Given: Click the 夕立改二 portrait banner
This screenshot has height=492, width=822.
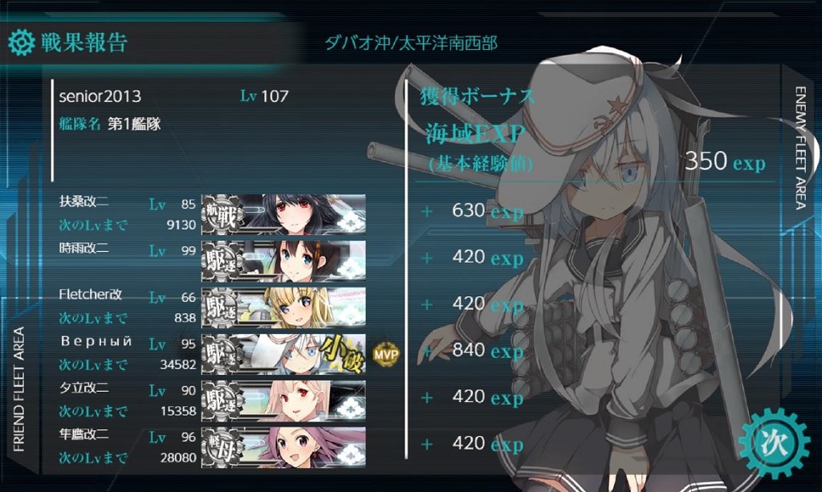Looking at the screenshot, I should coord(283,401).
